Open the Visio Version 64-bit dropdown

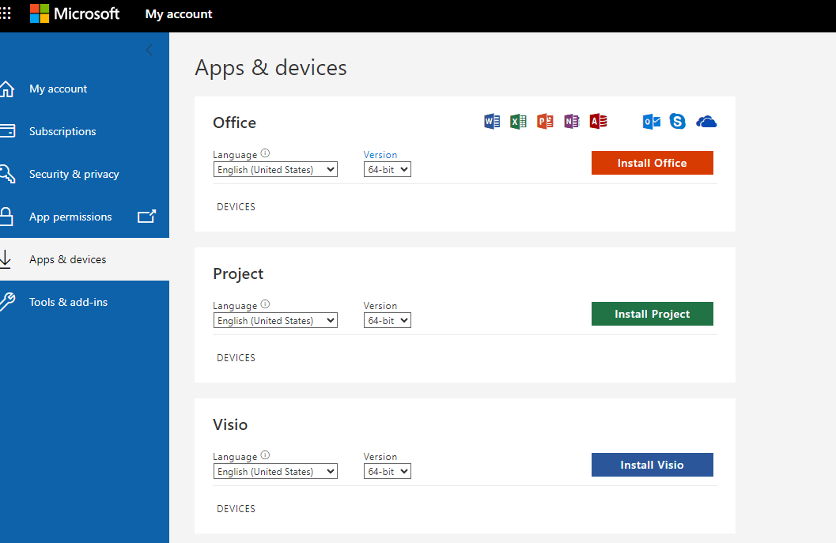click(387, 471)
